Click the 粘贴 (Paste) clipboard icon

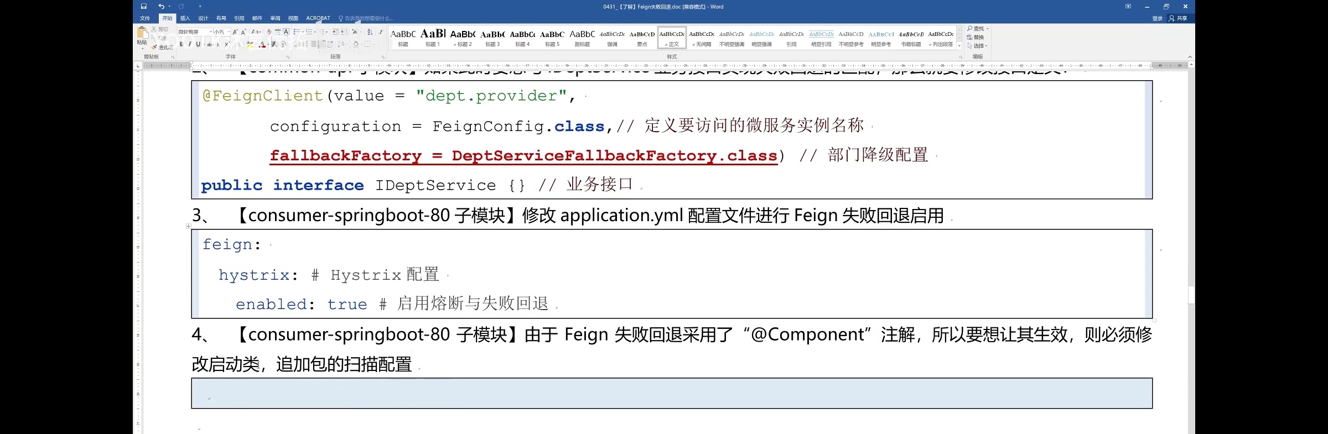click(x=142, y=34)
